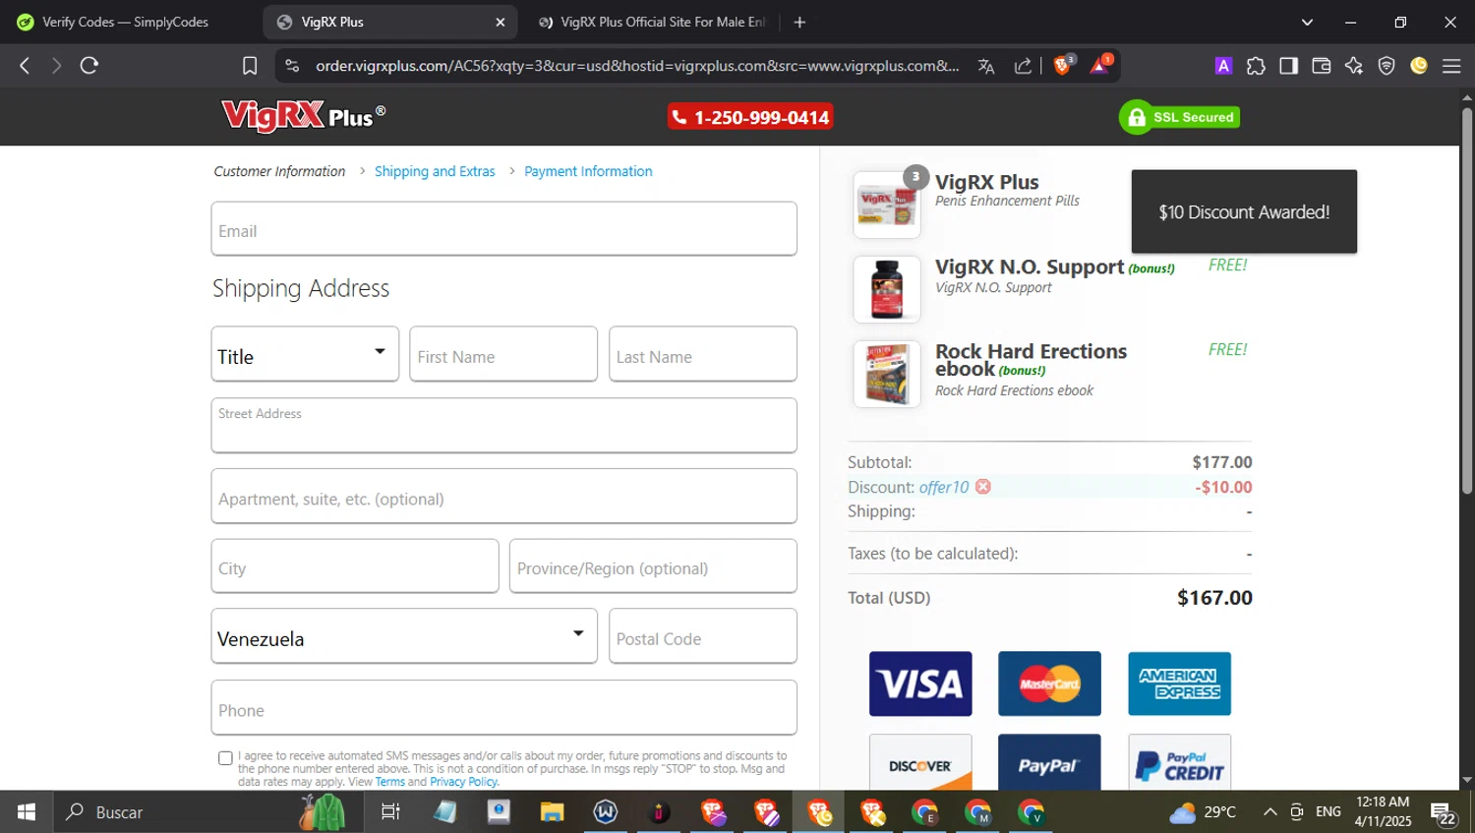Click the share page icon
The image size is (1475, 833).
[1024, 66]
